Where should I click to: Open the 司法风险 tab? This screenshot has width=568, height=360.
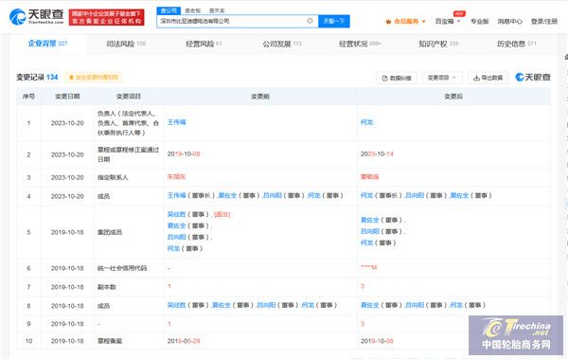[126, 44]
